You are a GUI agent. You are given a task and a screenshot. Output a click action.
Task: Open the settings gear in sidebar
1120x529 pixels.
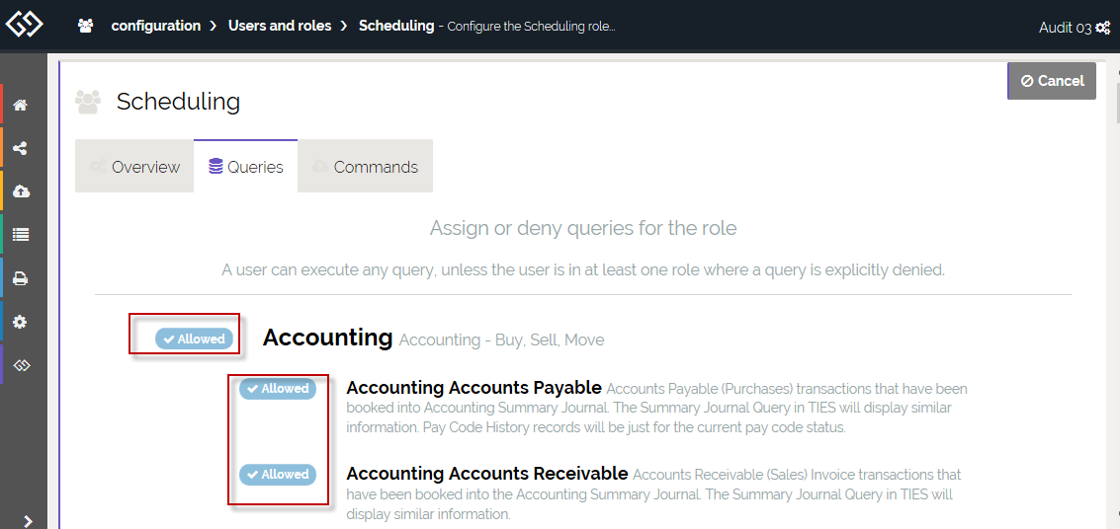[20, 322]
